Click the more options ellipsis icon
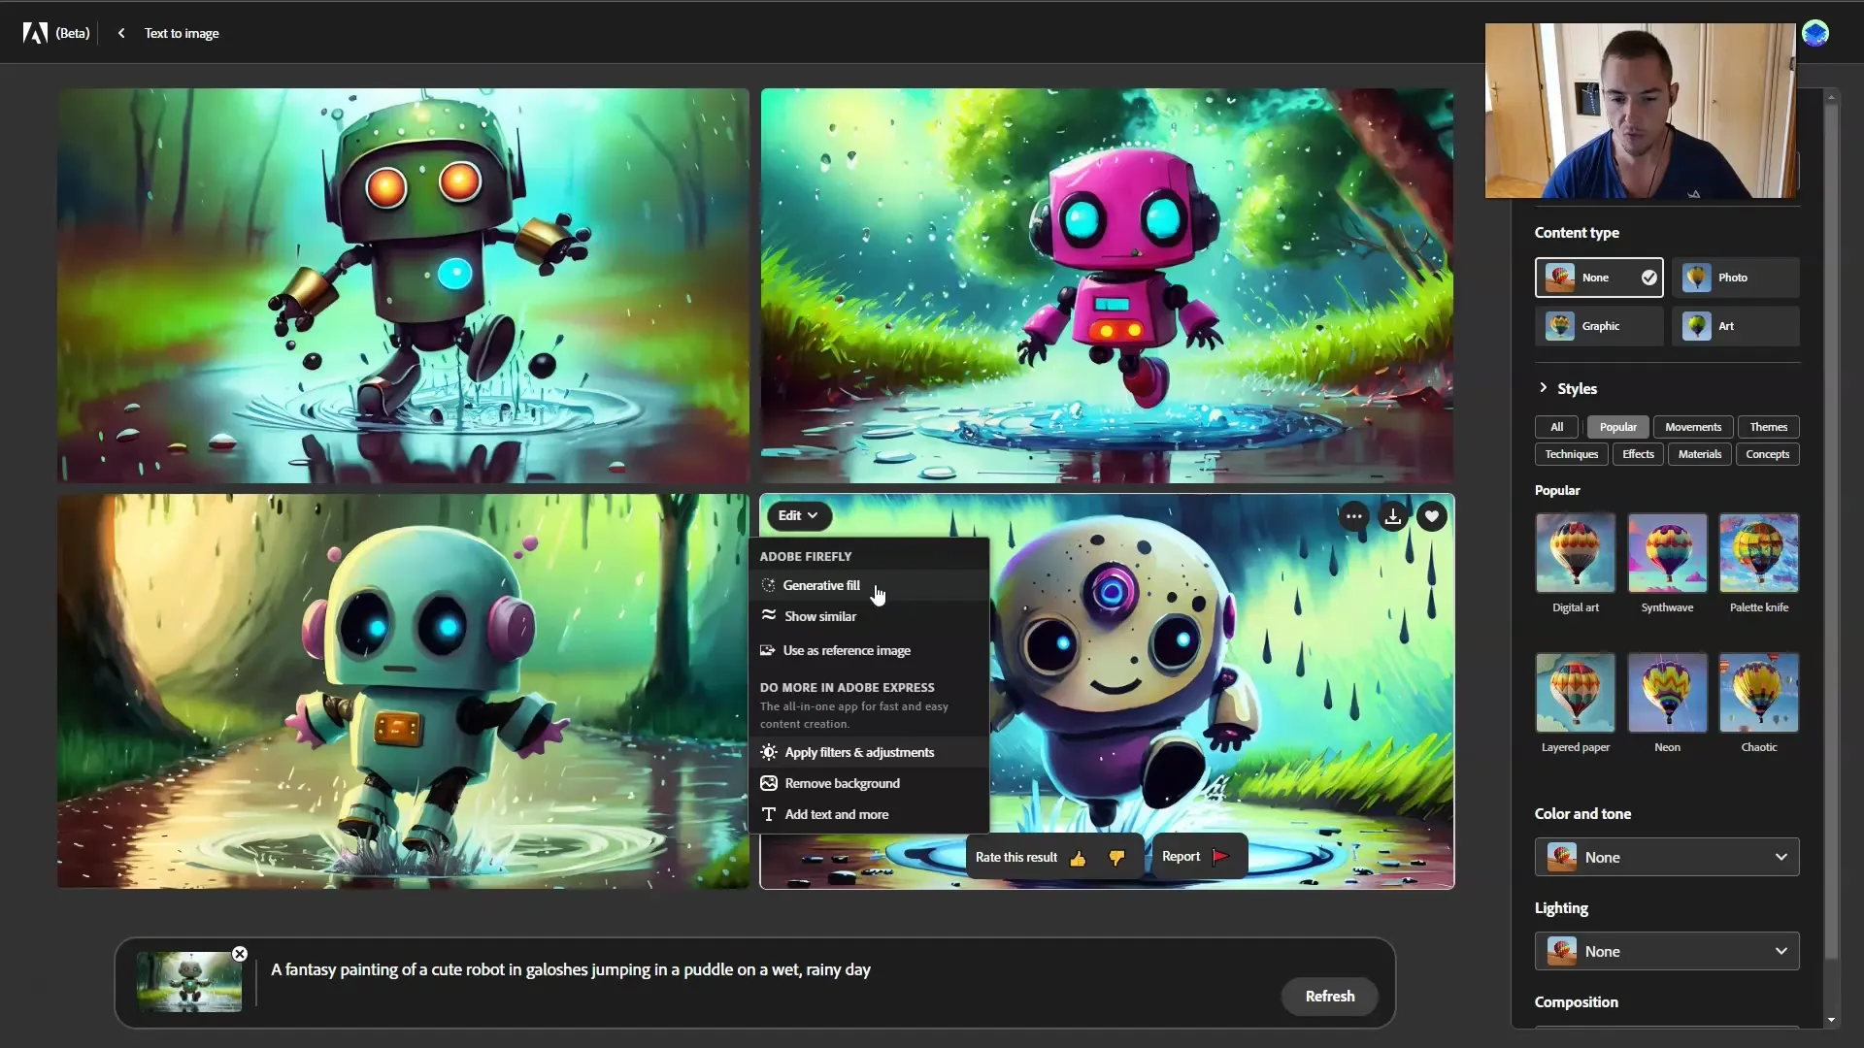This screenshot has height=1048, width=1864. [x=1354, y=514]
